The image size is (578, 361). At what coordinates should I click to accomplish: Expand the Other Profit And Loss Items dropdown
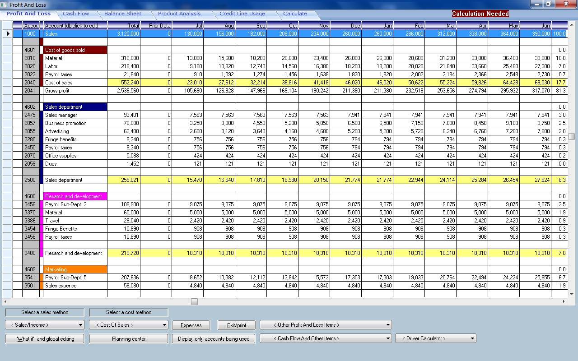click(325, 324)
